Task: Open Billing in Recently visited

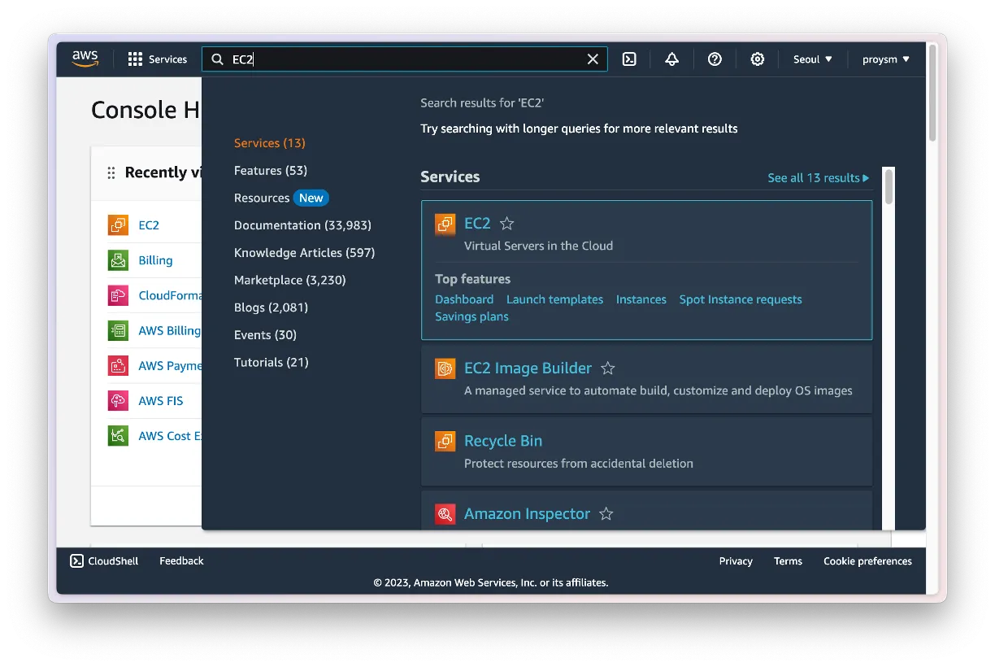Action: coord(155,260)
